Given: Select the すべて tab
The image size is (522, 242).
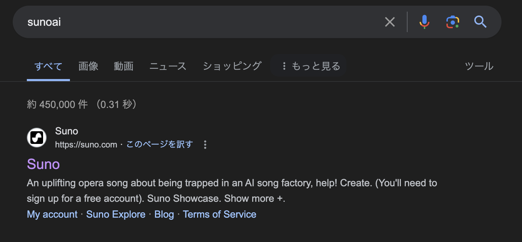Looking at the screenshot, I should coord(48,66).
